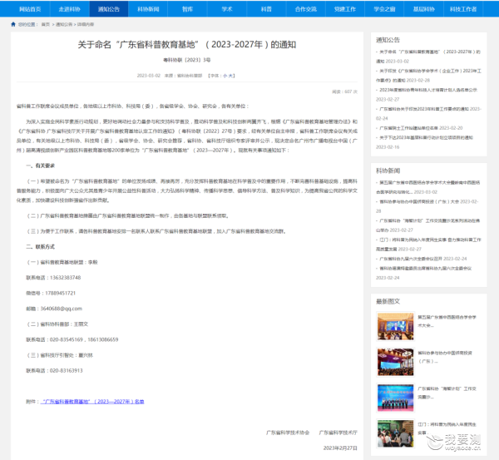Open the attachment “广东省科普教育基地”(2023—2027年)名单
The image size is (499, 460).
[92, 402]
